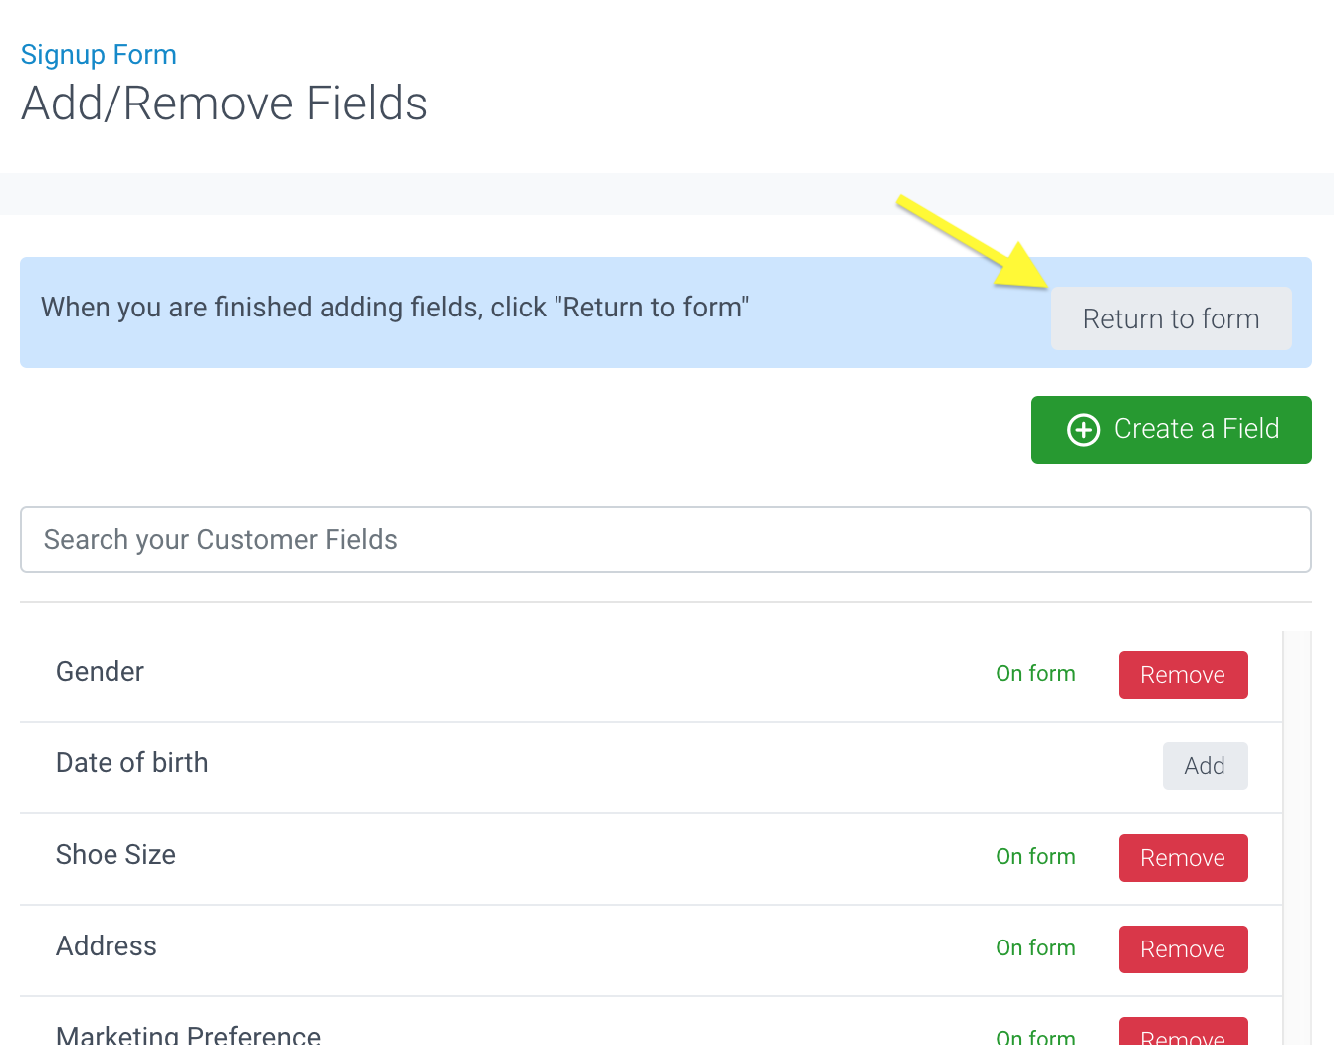Click the On form status beside Gender

1035,674
